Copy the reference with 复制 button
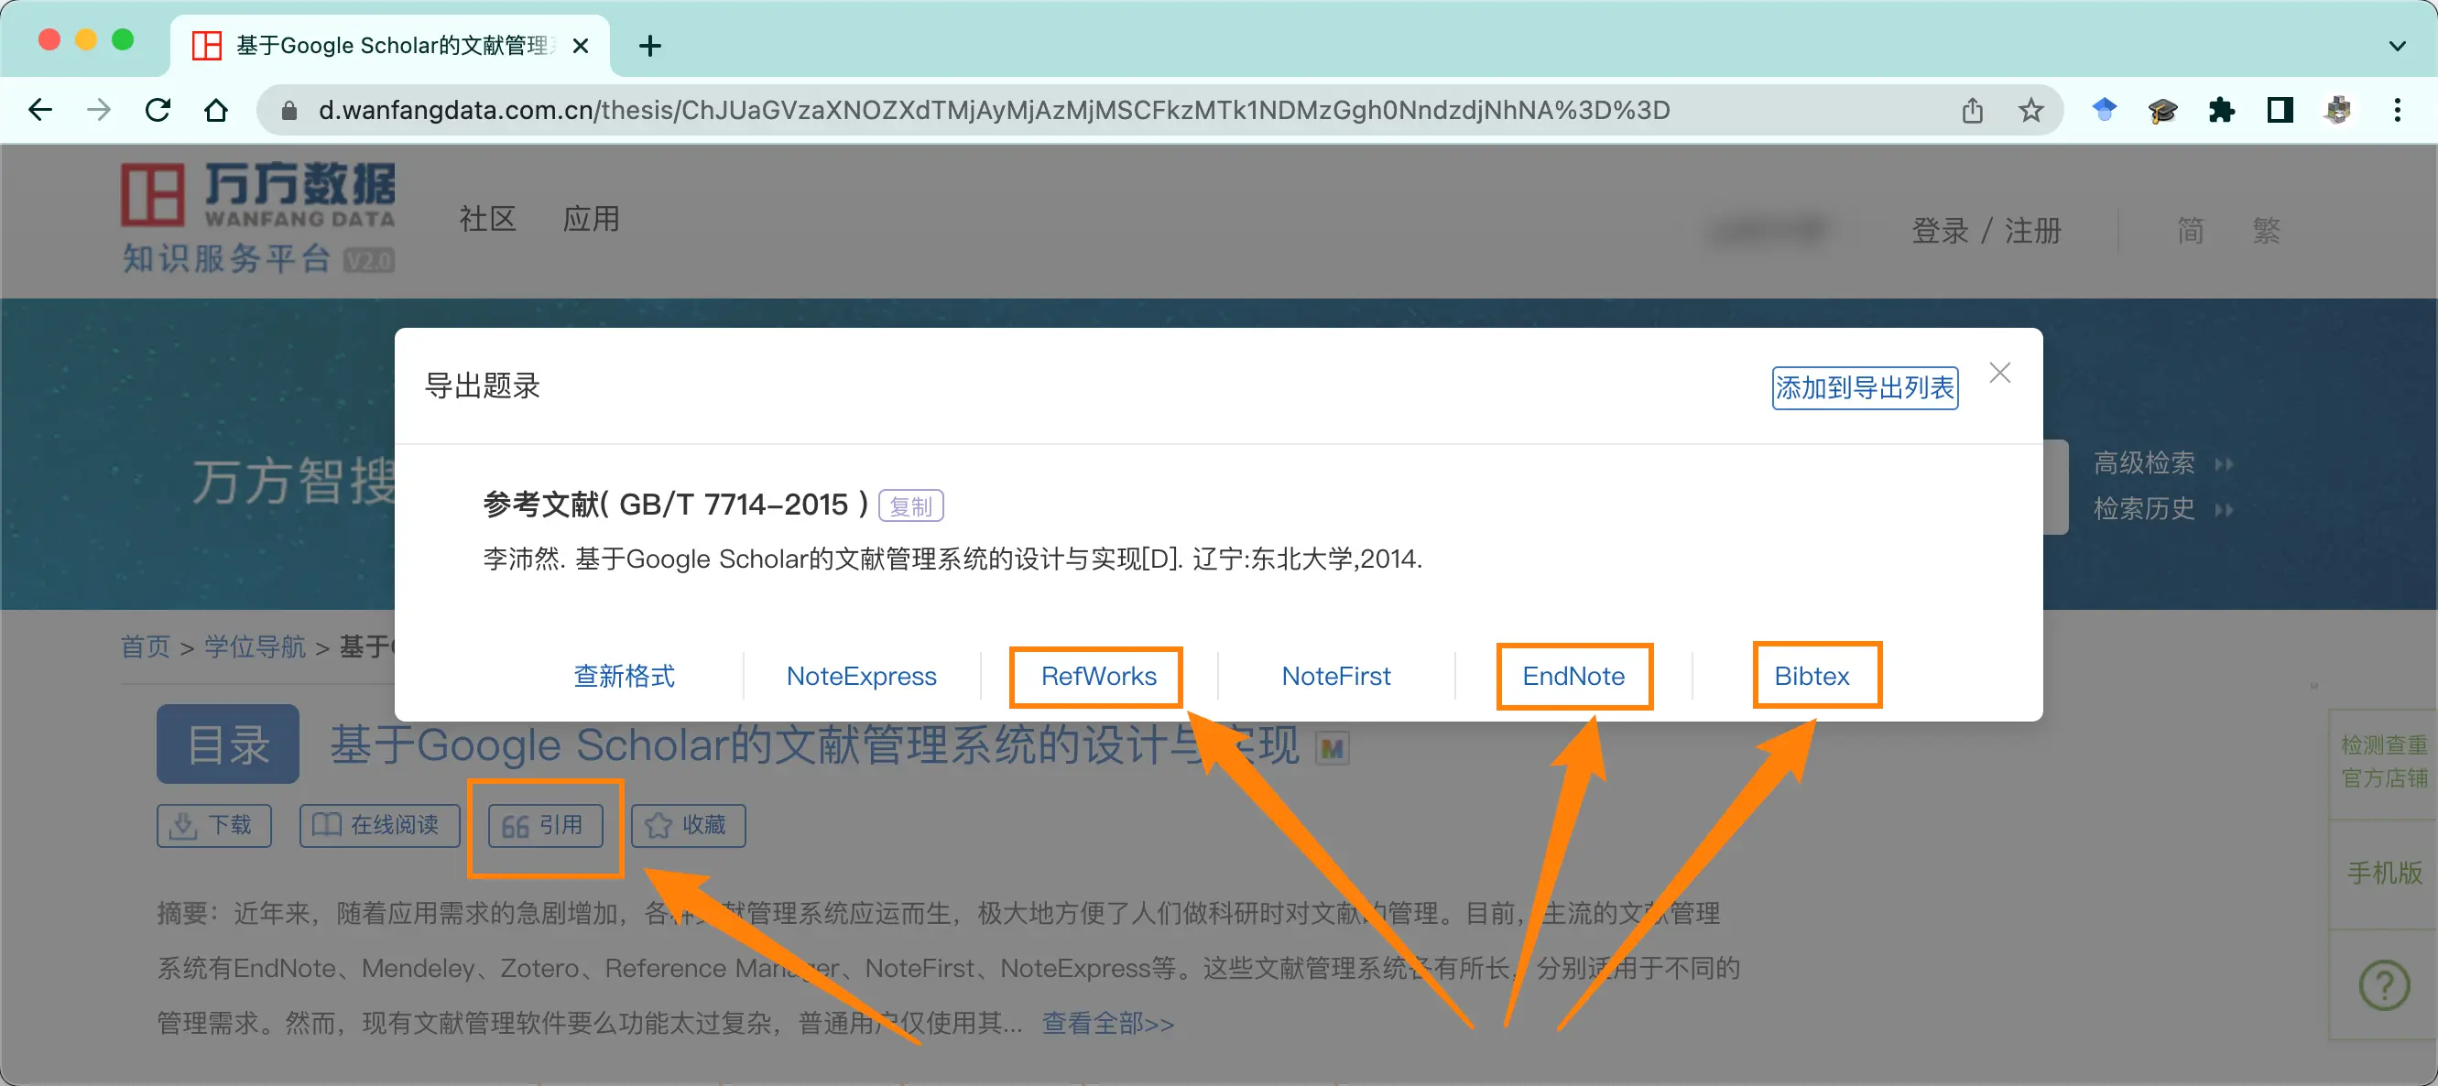The height and width of the screenshot is (1086, 2438). click(910, 506)
